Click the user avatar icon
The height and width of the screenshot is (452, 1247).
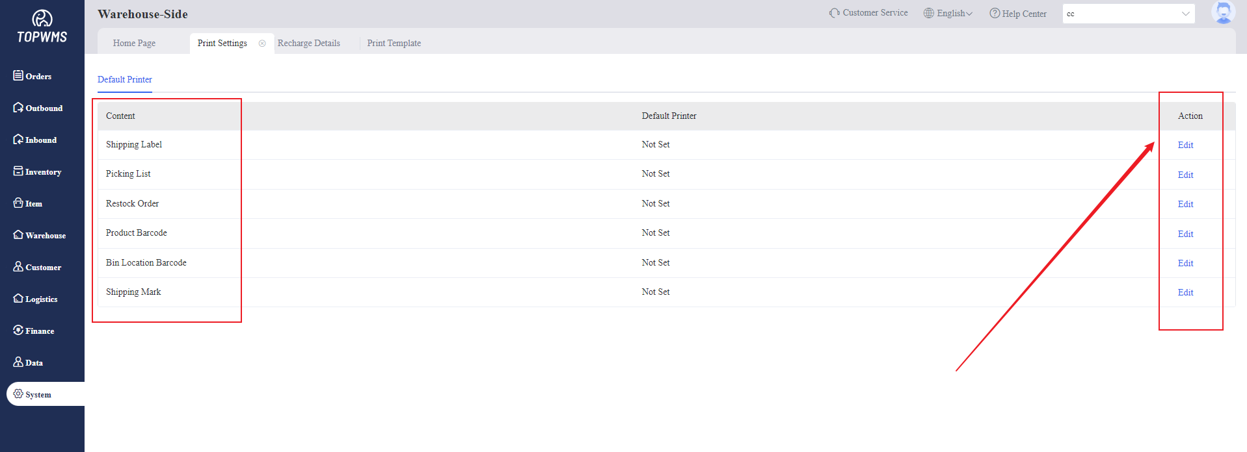(1223, 12)
